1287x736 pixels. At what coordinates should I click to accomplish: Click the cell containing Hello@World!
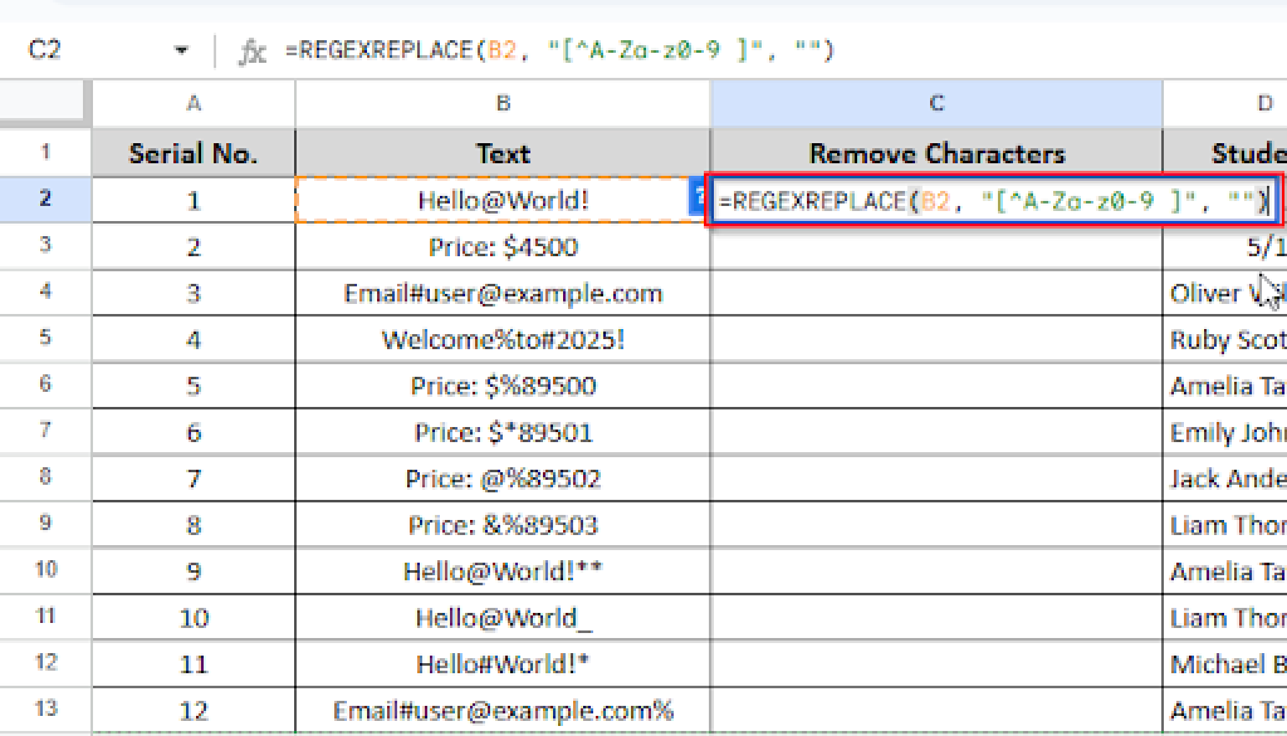point(503,200)
